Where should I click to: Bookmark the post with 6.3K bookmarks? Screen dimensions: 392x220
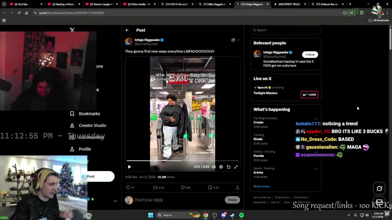click(213, 188)
